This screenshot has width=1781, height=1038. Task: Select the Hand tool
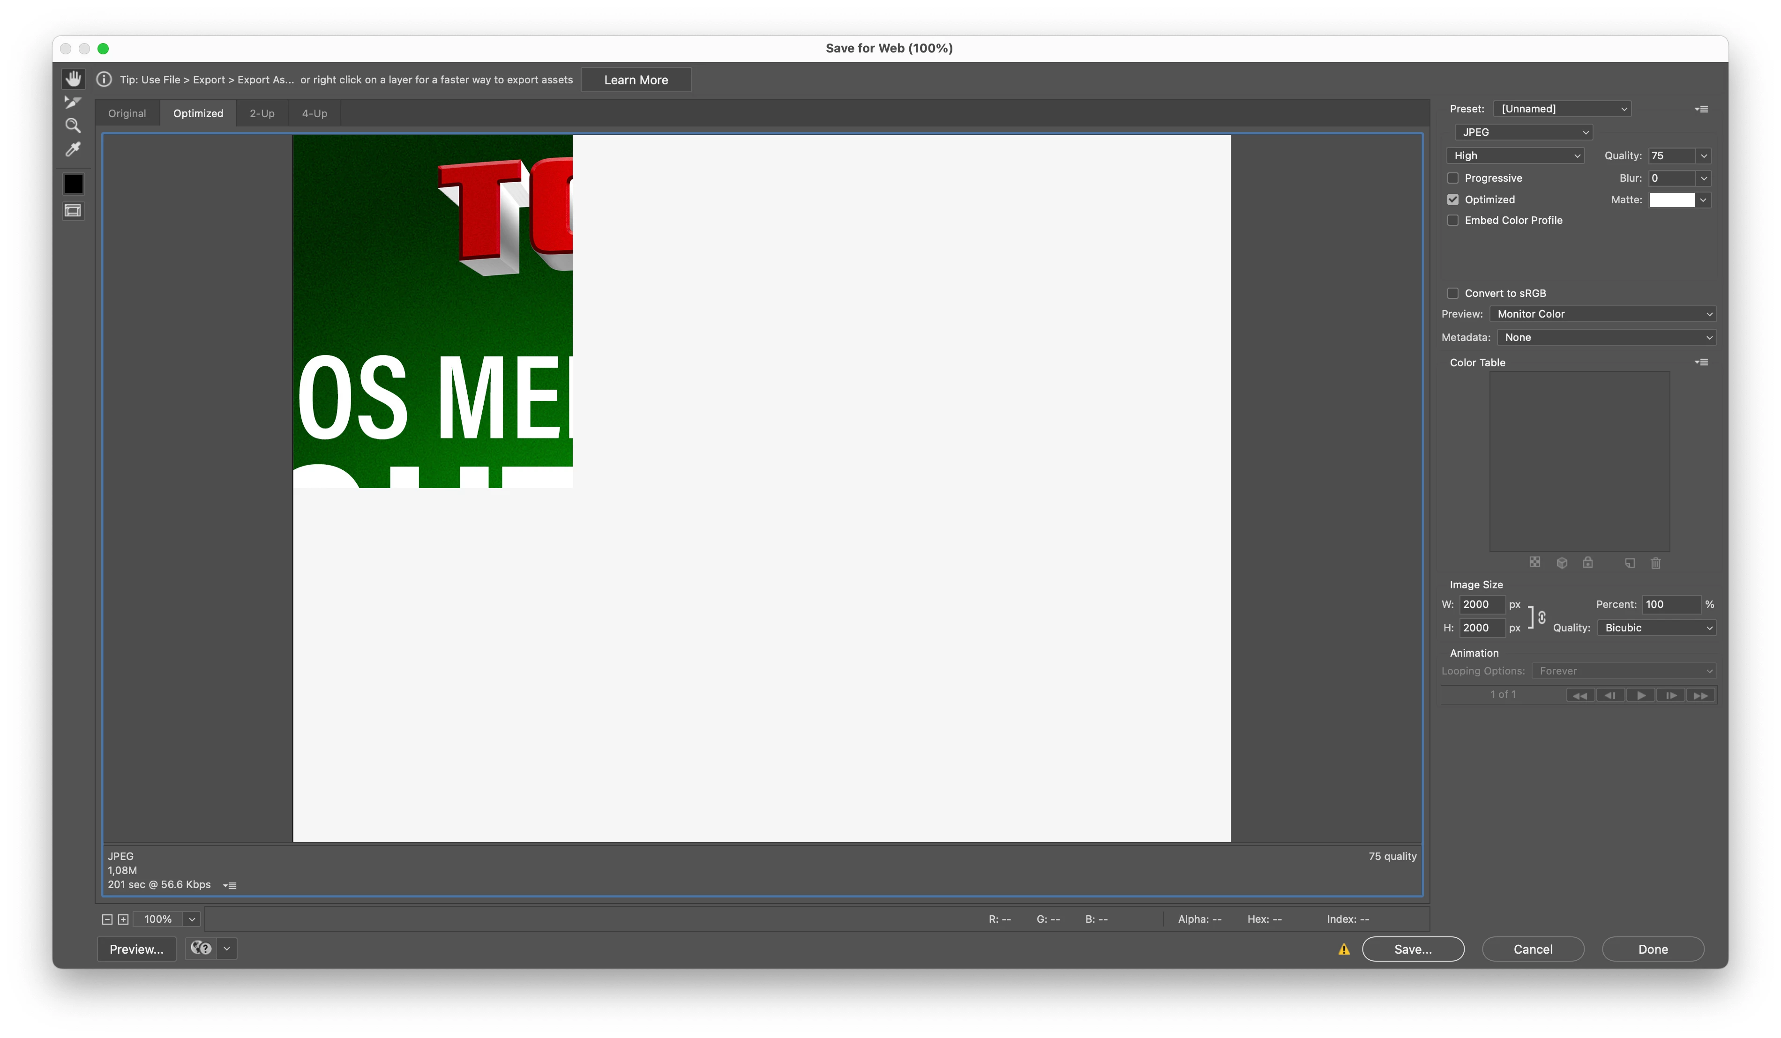tap(73, 78)
